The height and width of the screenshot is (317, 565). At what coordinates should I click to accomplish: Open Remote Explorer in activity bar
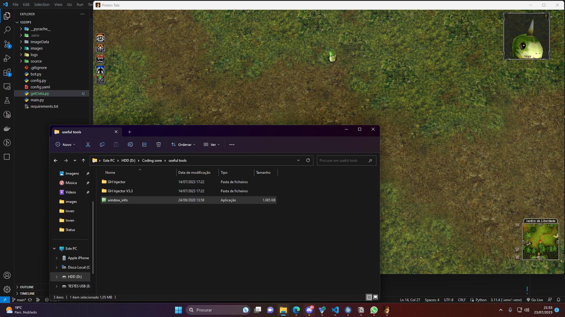(x=7, y=86)
